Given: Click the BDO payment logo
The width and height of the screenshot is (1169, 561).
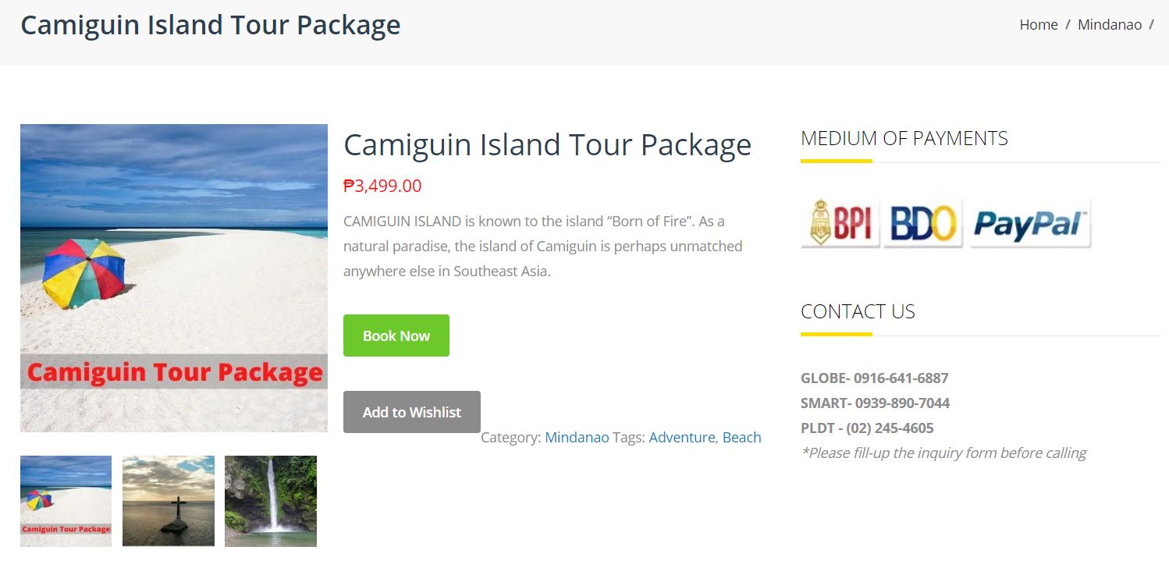Looking at the screenshot, I should tap(923, 223).
